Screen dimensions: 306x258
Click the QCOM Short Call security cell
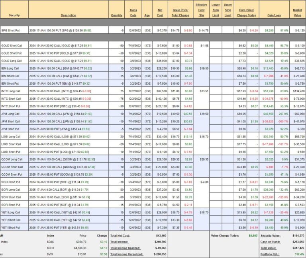click(x=14, y=167)
